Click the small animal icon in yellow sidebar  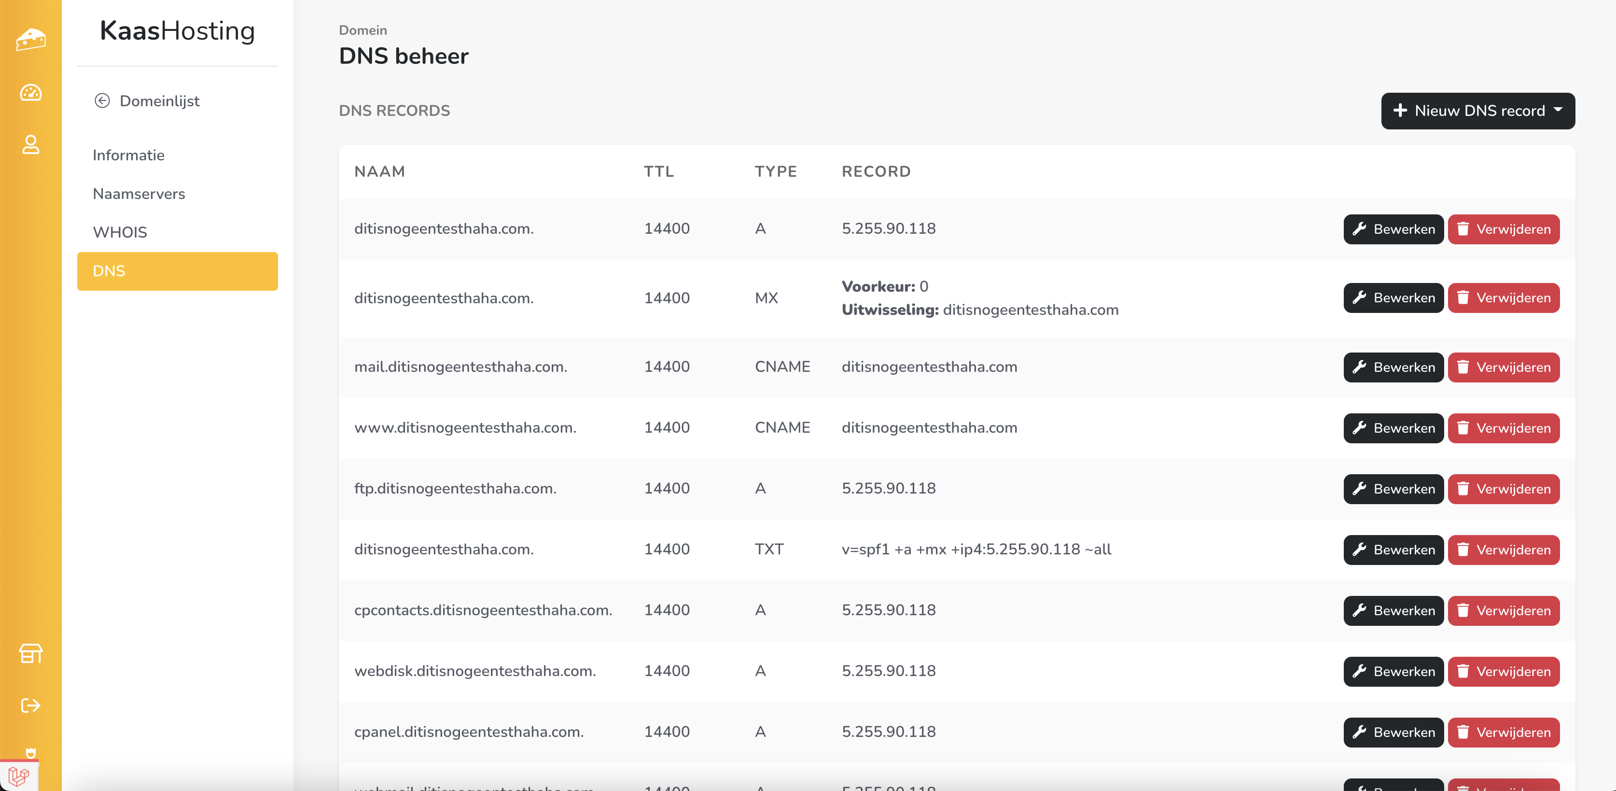click(x=31, y=752)
